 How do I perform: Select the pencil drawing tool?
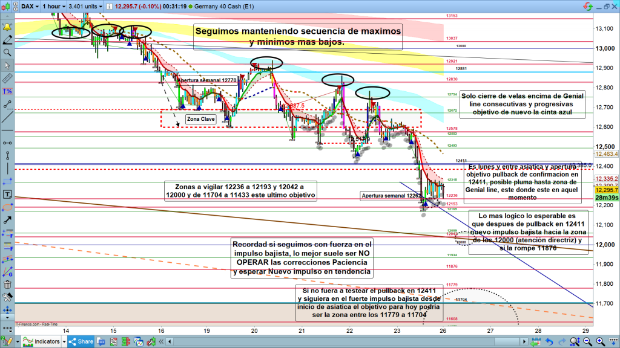(8, 40)
